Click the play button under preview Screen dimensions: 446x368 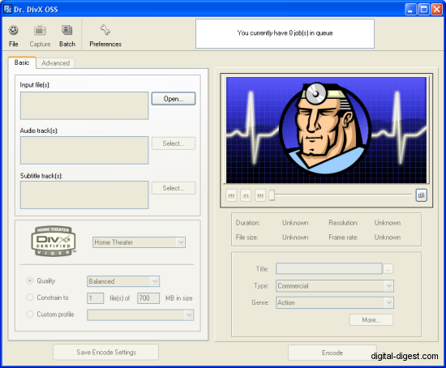pos(246,195)
